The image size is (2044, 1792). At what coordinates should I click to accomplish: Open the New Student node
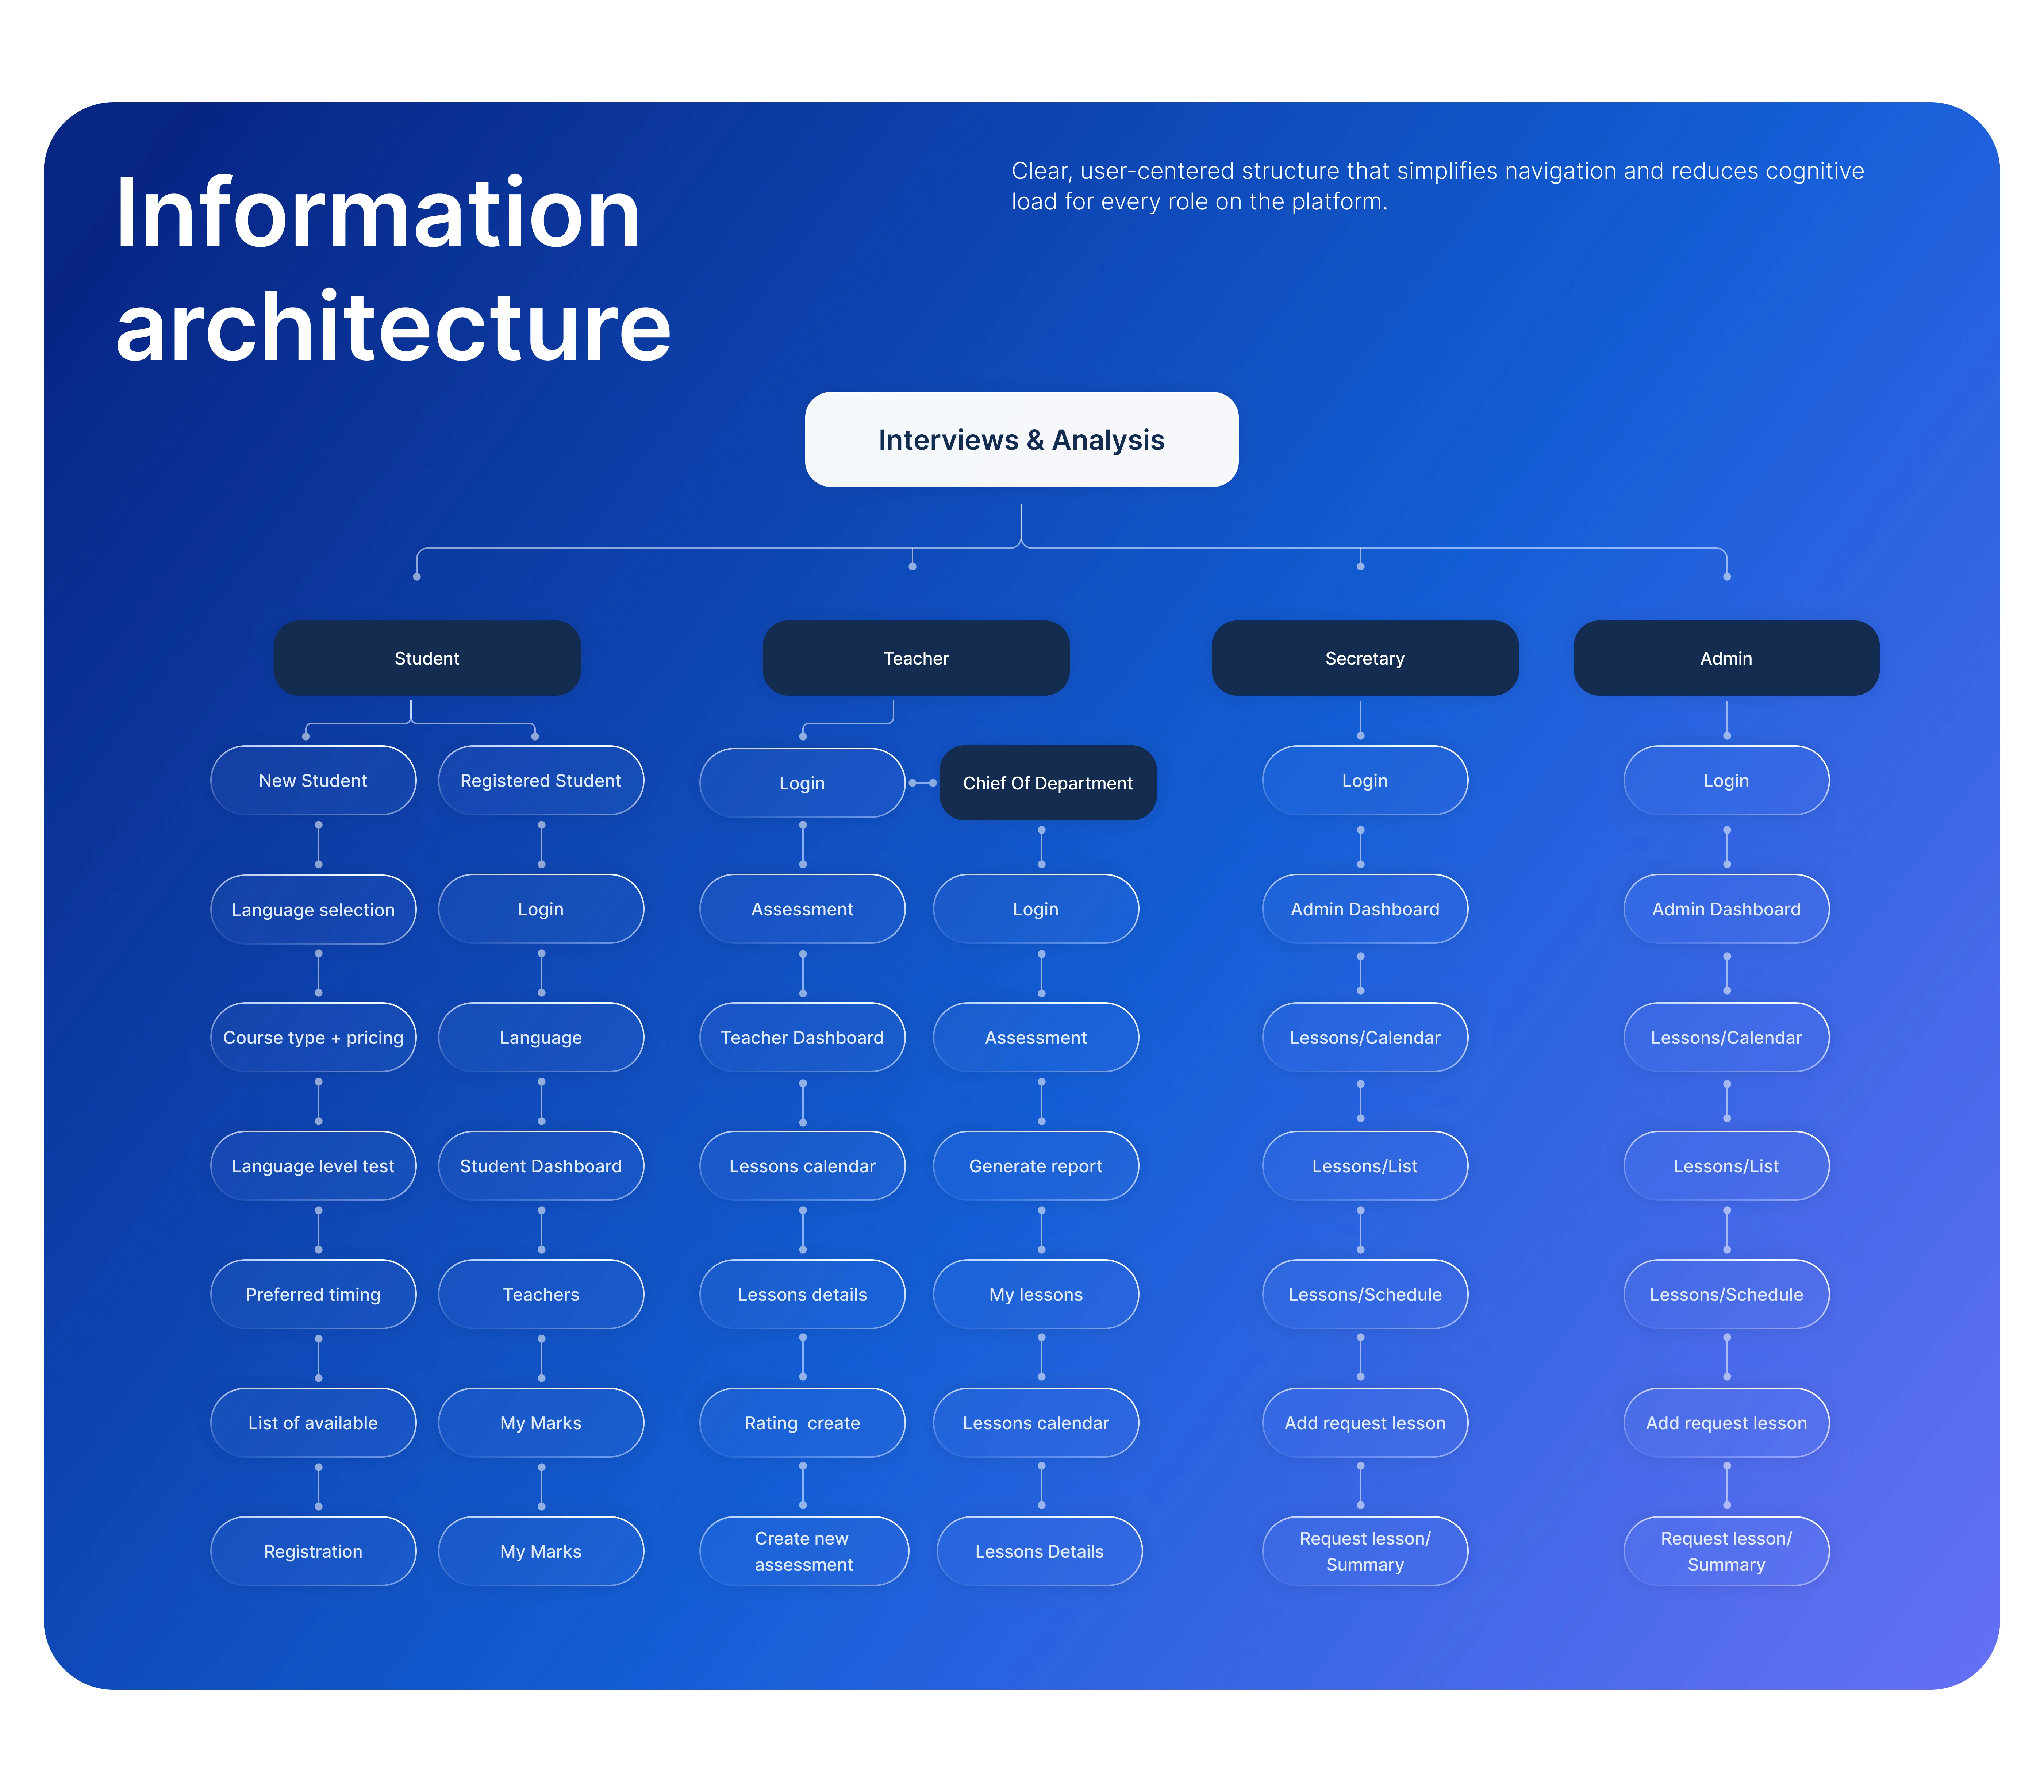point(313,780)
